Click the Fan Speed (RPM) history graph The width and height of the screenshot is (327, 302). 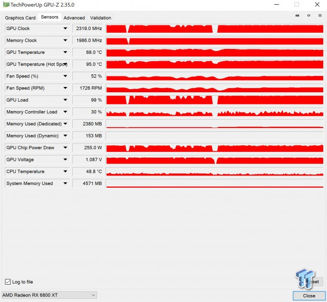215,88
